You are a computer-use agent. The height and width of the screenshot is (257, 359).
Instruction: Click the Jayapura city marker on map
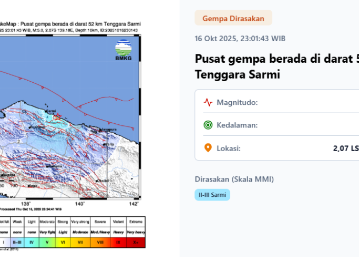point(102,129)
